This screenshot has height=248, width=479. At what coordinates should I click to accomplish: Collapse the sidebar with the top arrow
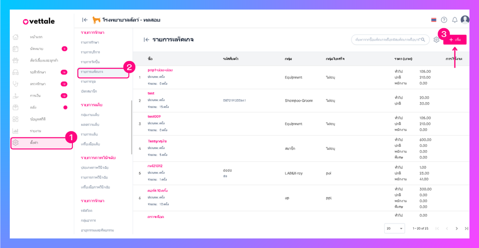pos(84,20)
